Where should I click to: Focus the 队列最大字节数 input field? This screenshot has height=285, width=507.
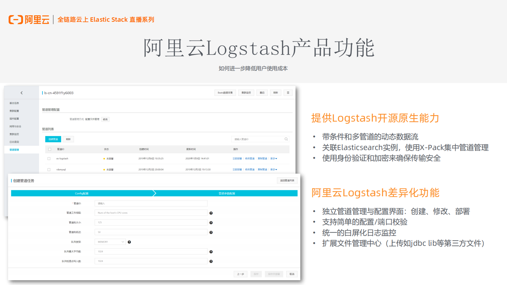(151, 251)
